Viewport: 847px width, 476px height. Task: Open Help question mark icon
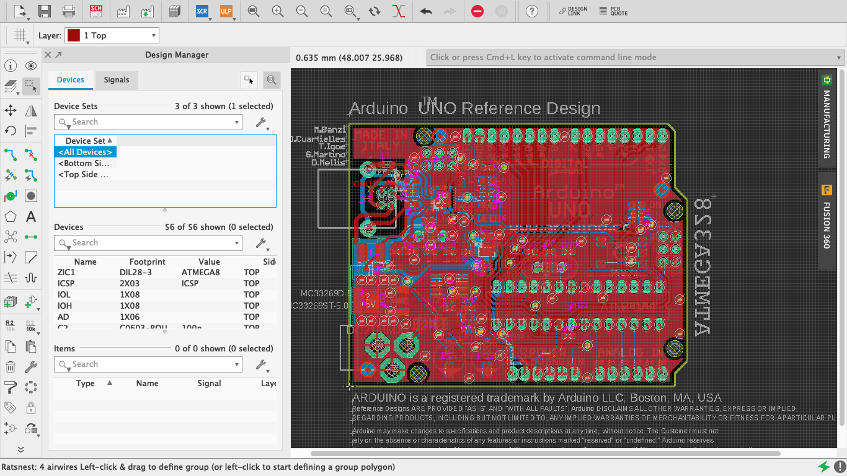point(531,11)
